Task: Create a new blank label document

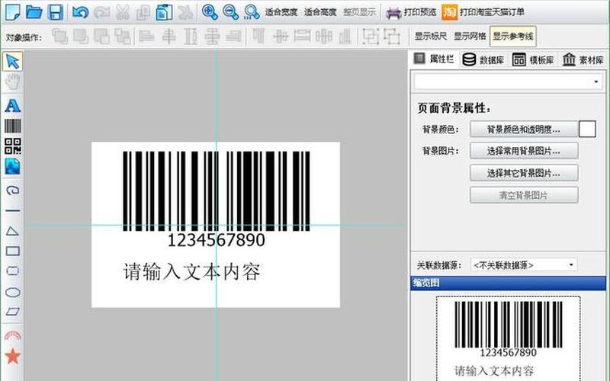Action: tap(12, 12)
